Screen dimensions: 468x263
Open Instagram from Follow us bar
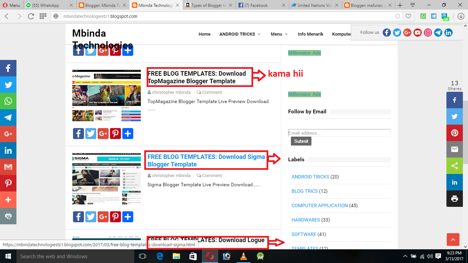point(428,33)
